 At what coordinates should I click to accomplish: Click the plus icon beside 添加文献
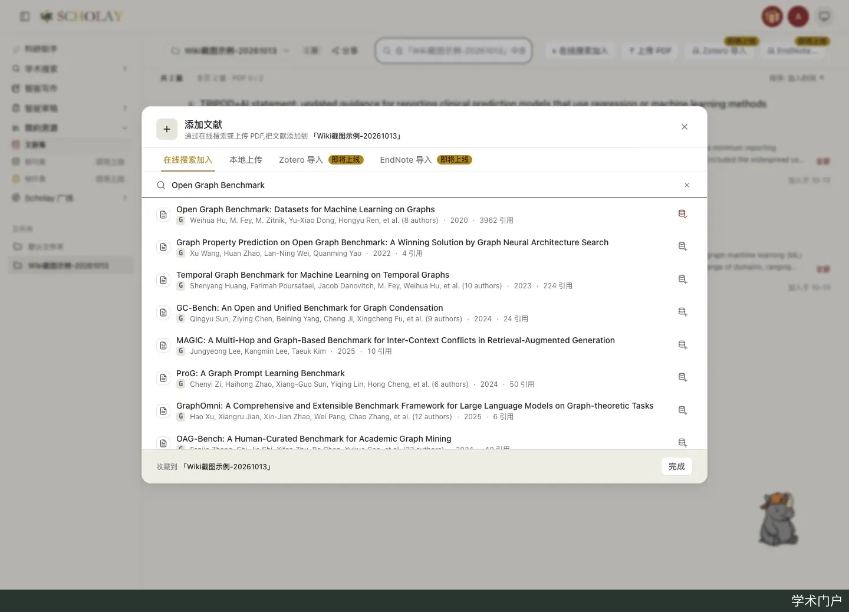[167, 129]
